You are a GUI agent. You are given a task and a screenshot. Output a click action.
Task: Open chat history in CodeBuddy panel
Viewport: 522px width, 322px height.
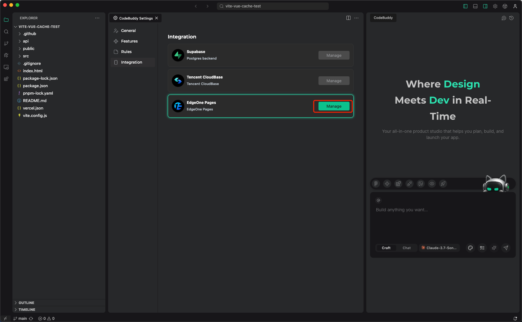[511, 18]
